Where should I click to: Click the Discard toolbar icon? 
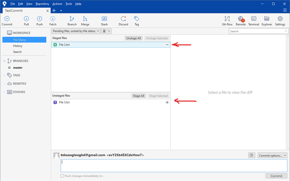point(123,19)
